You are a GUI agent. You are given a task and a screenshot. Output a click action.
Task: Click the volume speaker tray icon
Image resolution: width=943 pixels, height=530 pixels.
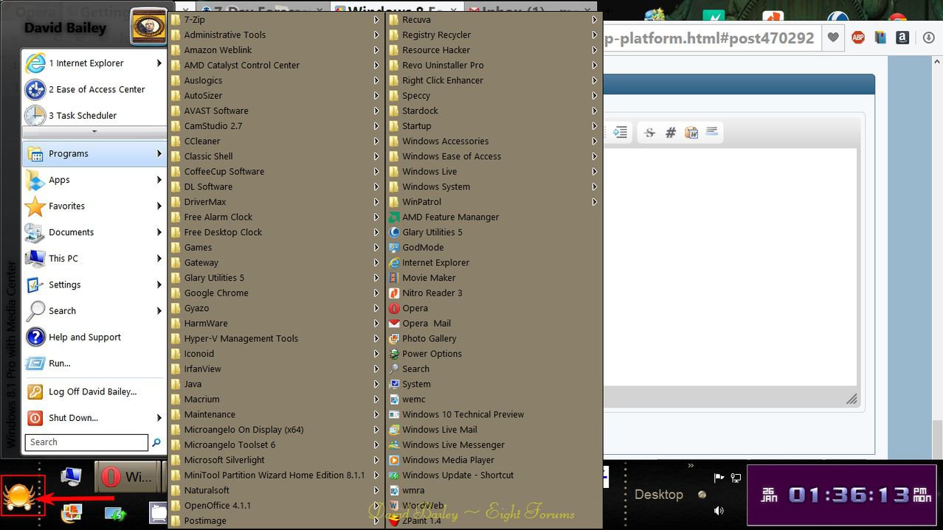click(x=719, y=510)
